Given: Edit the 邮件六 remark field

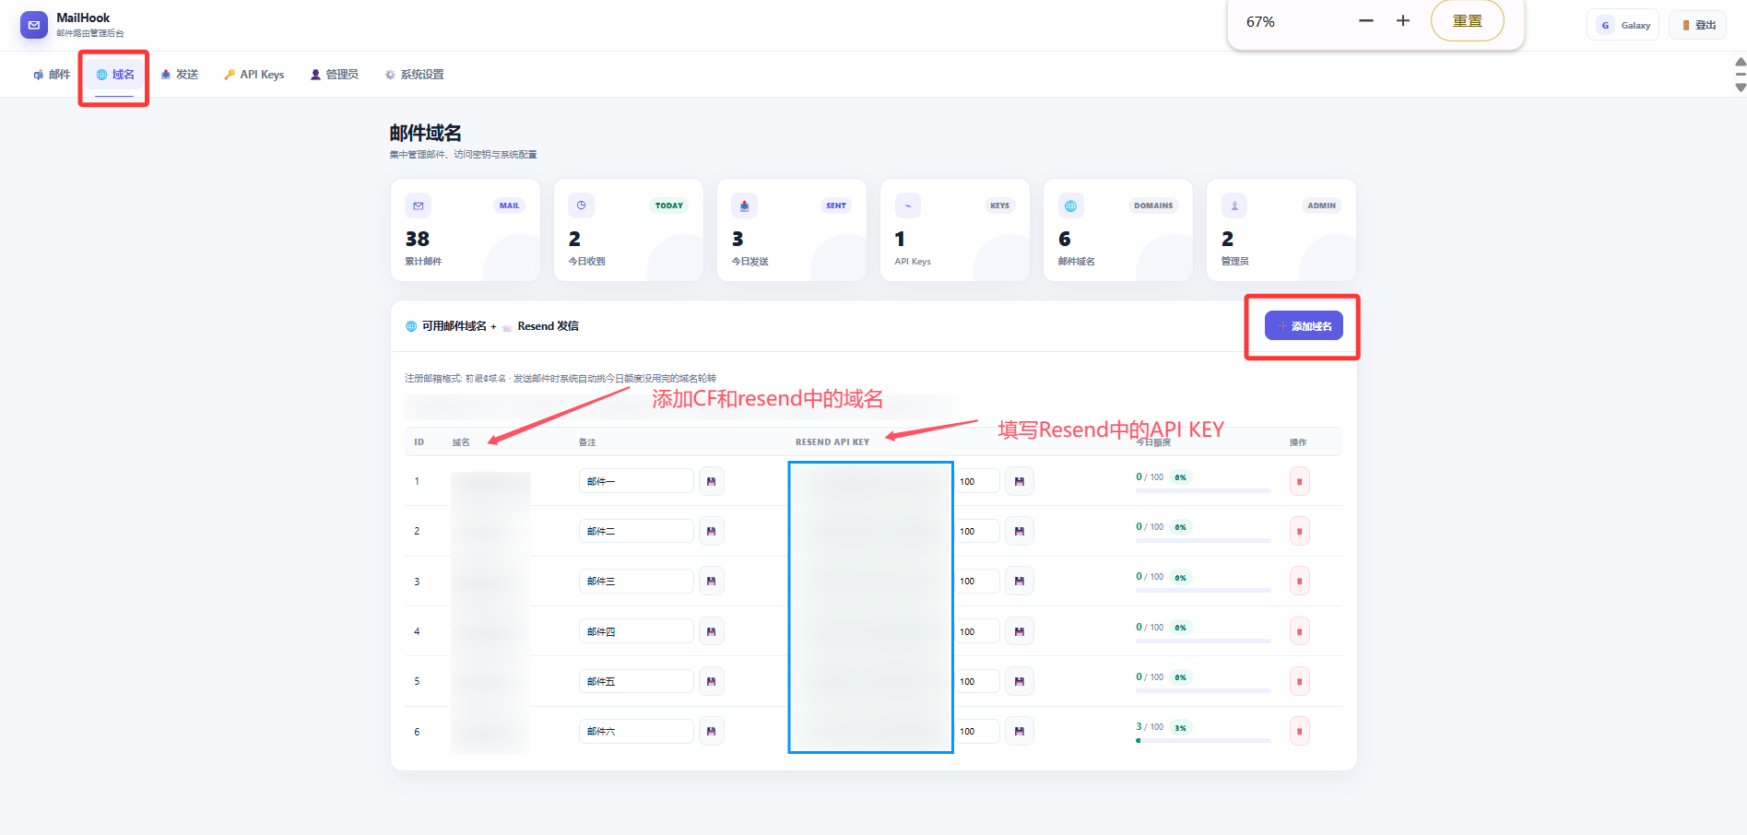Looking at the screenshot, I should [636, 731].
